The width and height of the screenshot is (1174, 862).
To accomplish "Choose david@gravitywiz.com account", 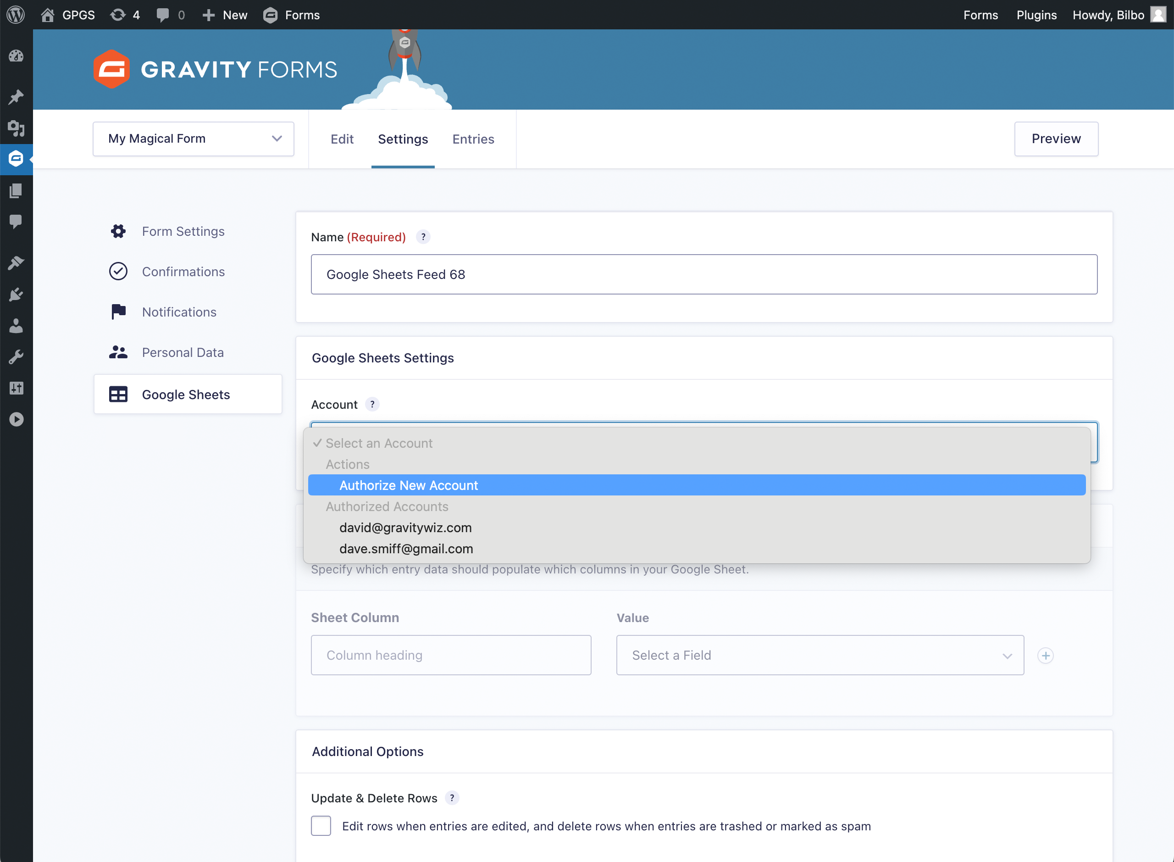I will [x=697, y=528].
